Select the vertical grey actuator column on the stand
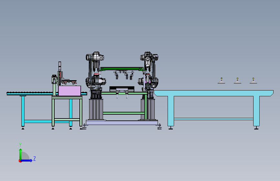The width and height of the screenshot is (280, 181). pos(60,73)
